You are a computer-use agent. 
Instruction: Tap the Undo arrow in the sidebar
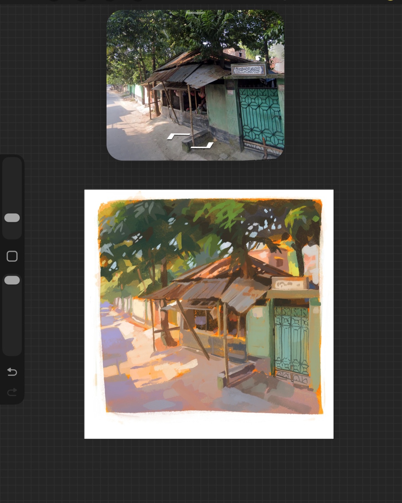tap(12, 372)
